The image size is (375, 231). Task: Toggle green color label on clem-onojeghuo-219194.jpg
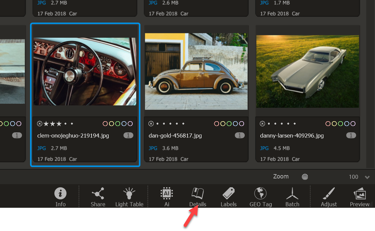[x=118, y=124]
